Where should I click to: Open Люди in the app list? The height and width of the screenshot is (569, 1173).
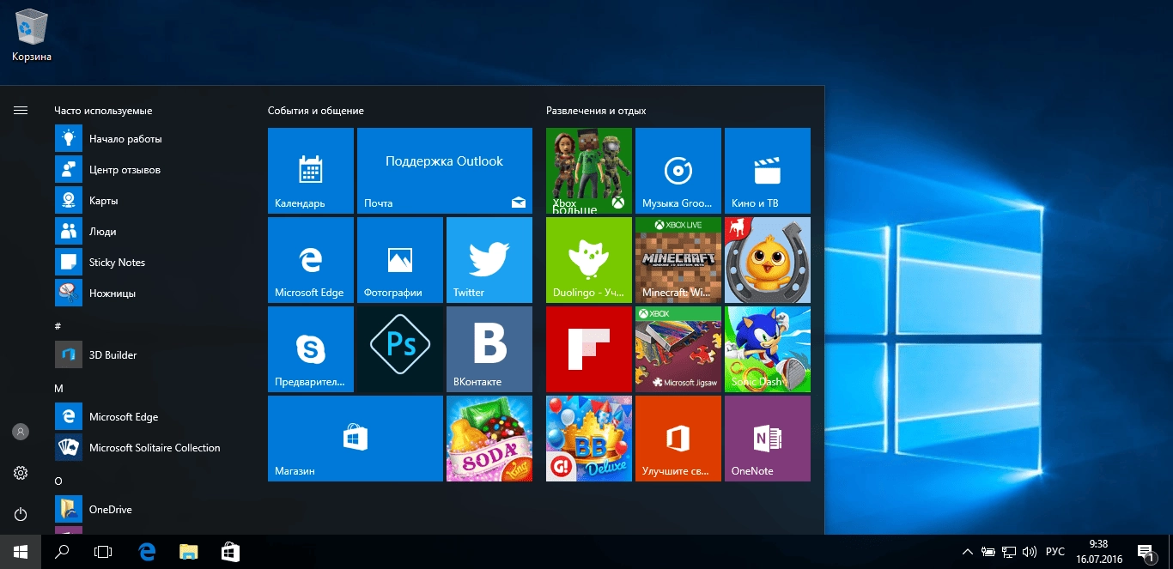tap(153, 232)
